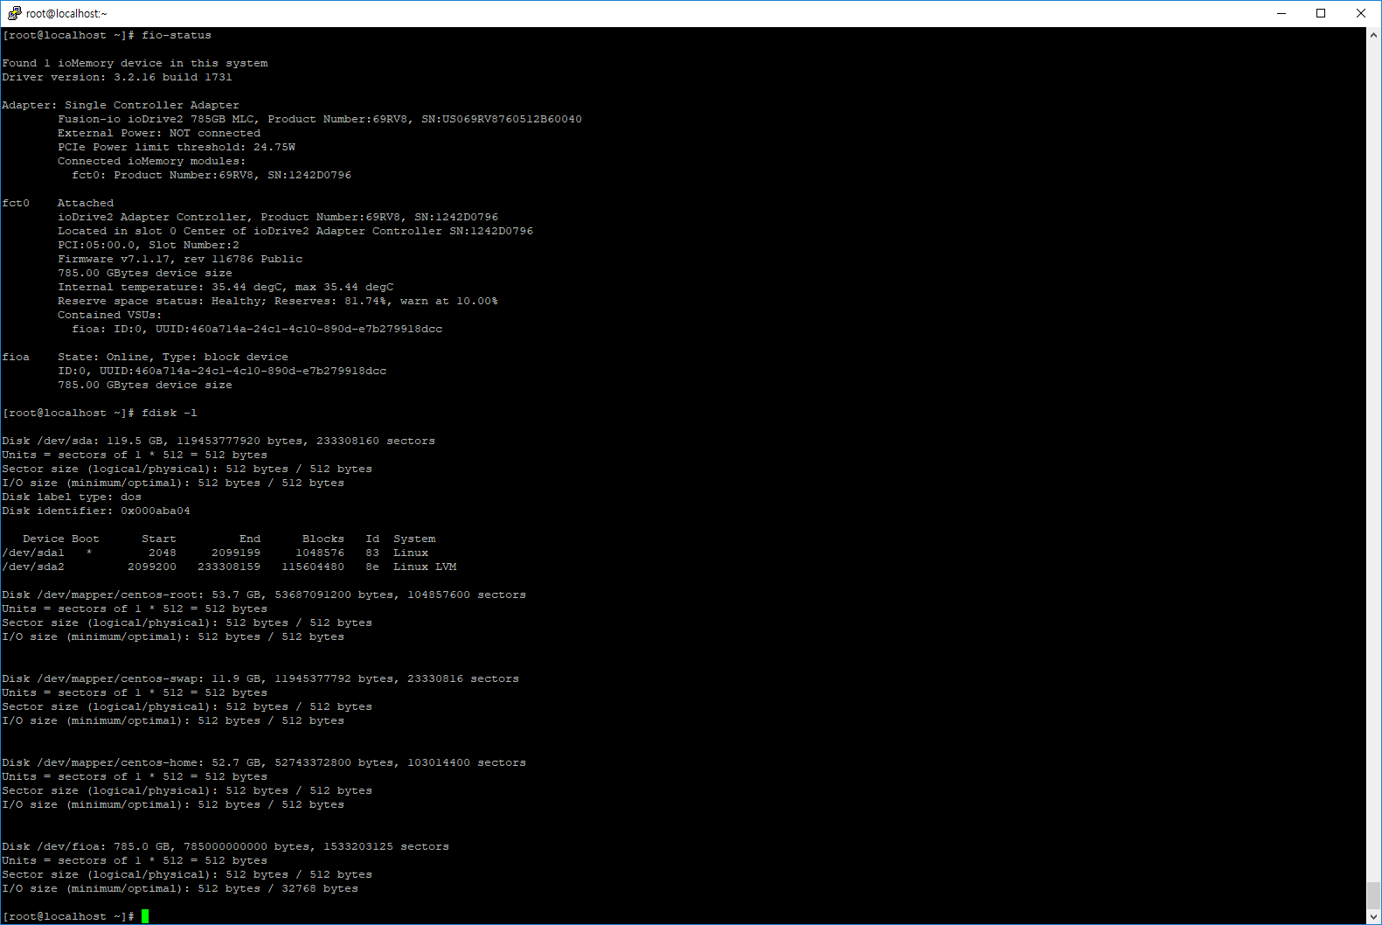This screenshot has width=1382, height=925.
Task: Click the 'Device Boot' table header
Action: tap(61, 539)
